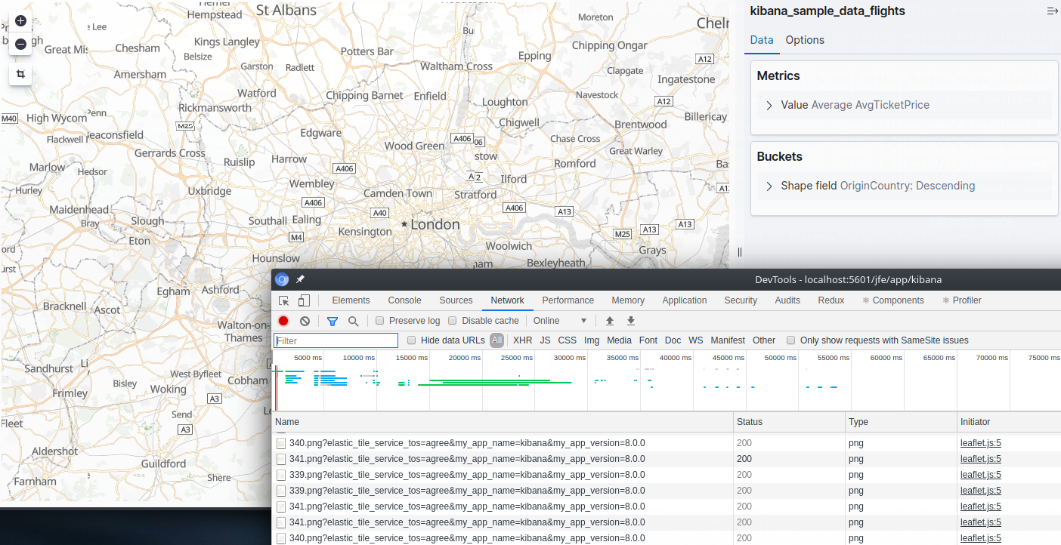The height and width of the screenshot is (545, 1061).
Task: Filter requests by Manifest
Action: [728, 340]
